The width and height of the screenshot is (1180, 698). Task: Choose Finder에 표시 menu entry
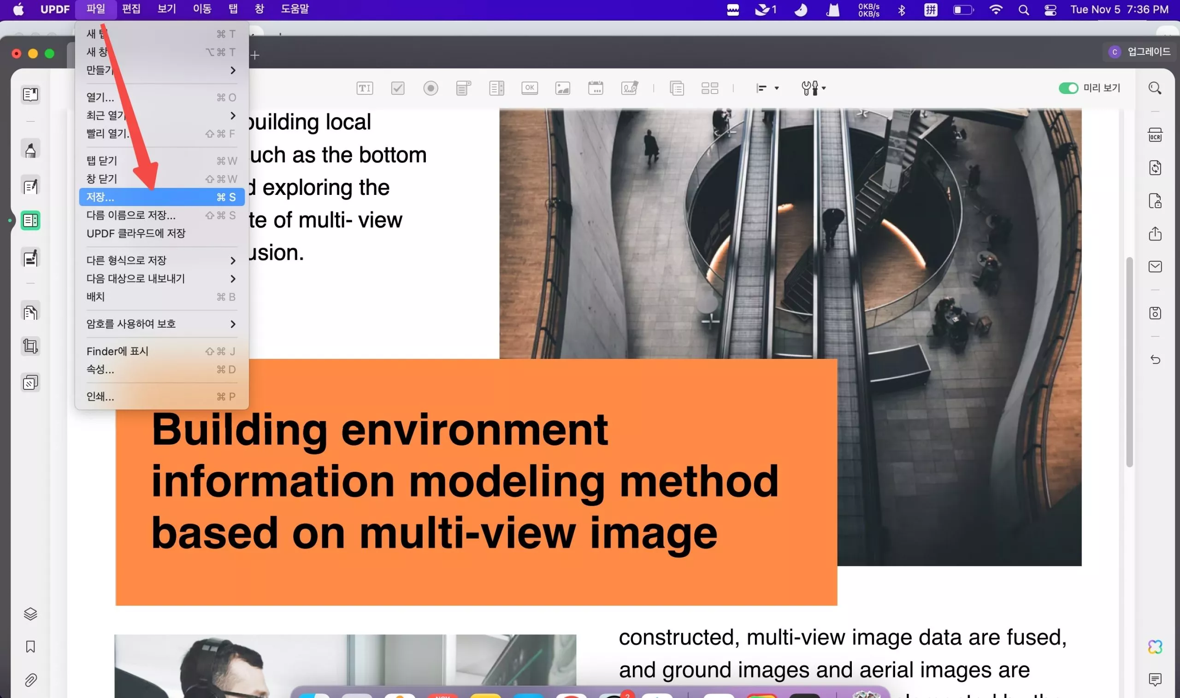click(x=162, y=352)
